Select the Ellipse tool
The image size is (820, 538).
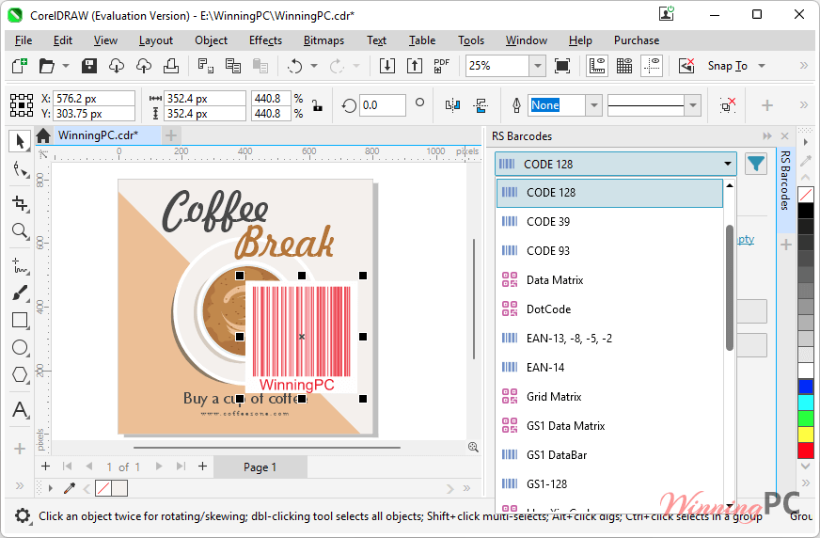[x=20, y=347]
